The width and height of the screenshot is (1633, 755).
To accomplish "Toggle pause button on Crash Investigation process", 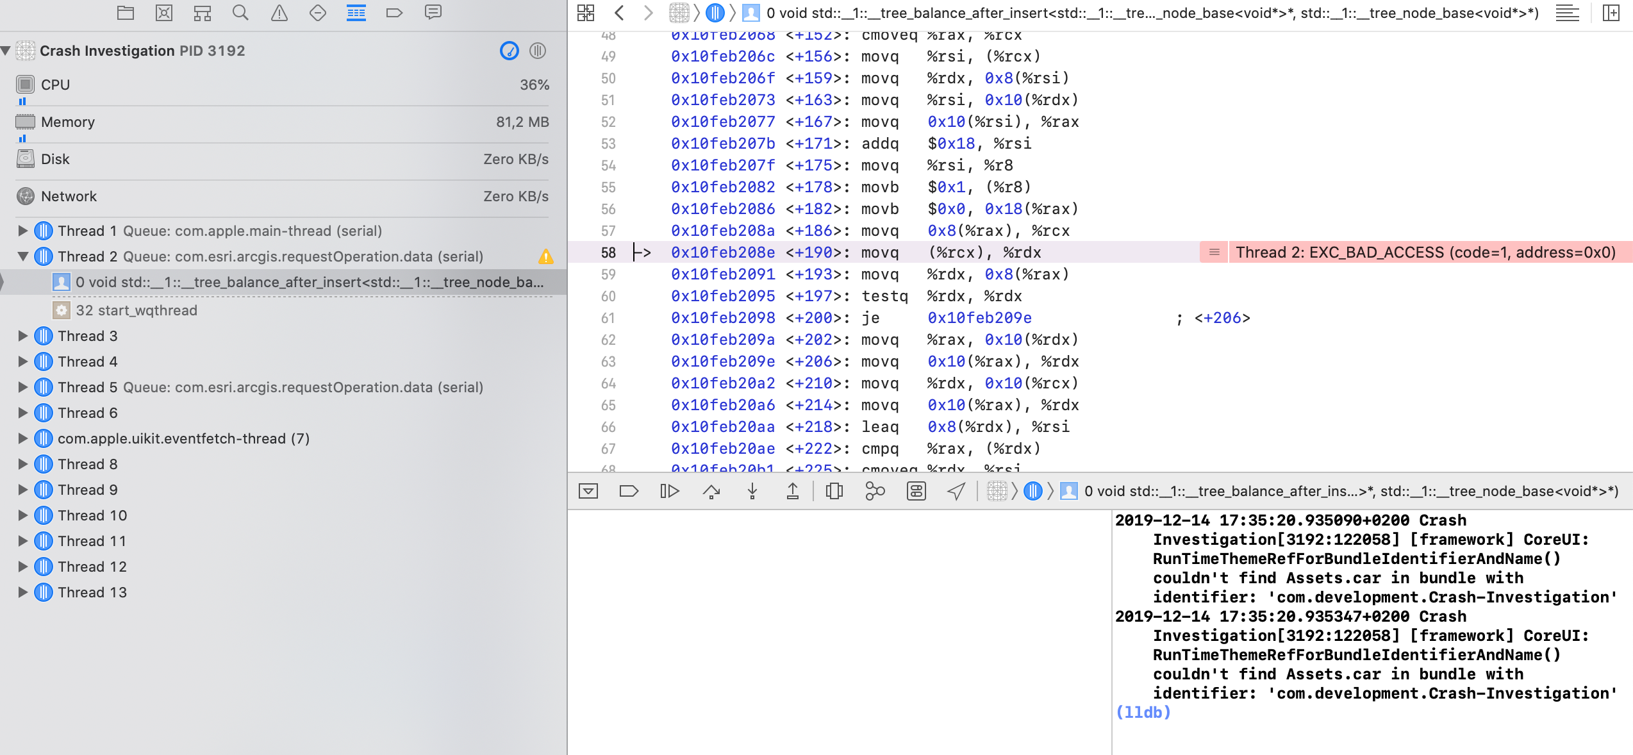I will click(x=537, y=50).
